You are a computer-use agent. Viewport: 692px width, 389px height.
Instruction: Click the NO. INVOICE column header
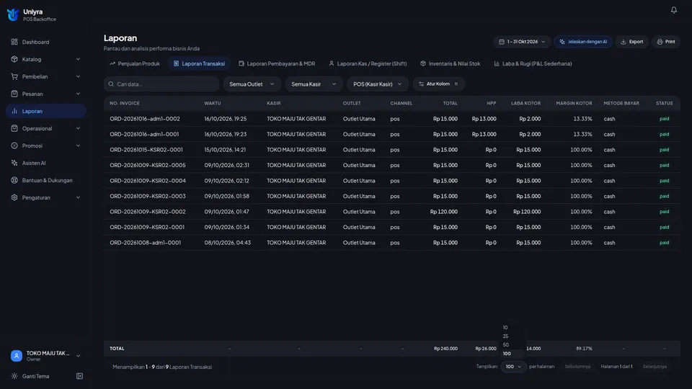pos(125,103)
